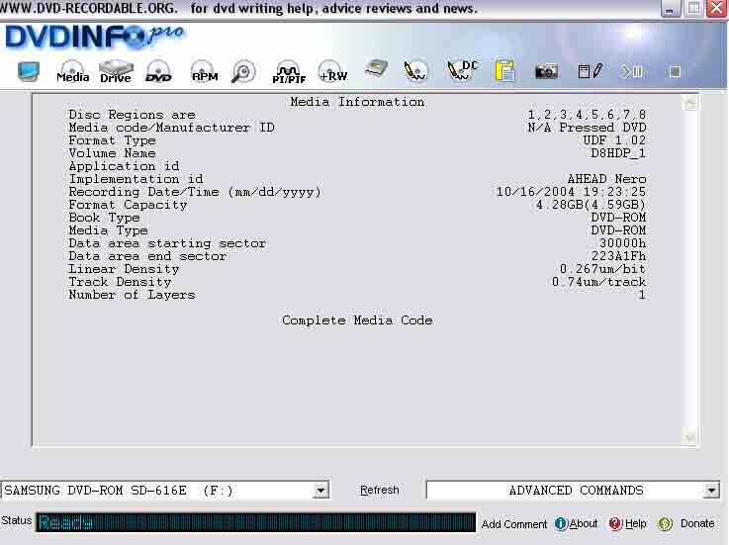
Task: Click the 'N/A Pressed DVD' value
Action: 587,128
